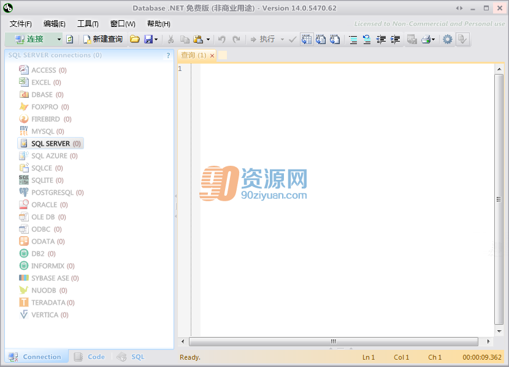The width and height of the screenshot is (509, 367).
Task: Select EXCEL (0) in the tree
Action: pyautogui.click(x=40, y=83)
